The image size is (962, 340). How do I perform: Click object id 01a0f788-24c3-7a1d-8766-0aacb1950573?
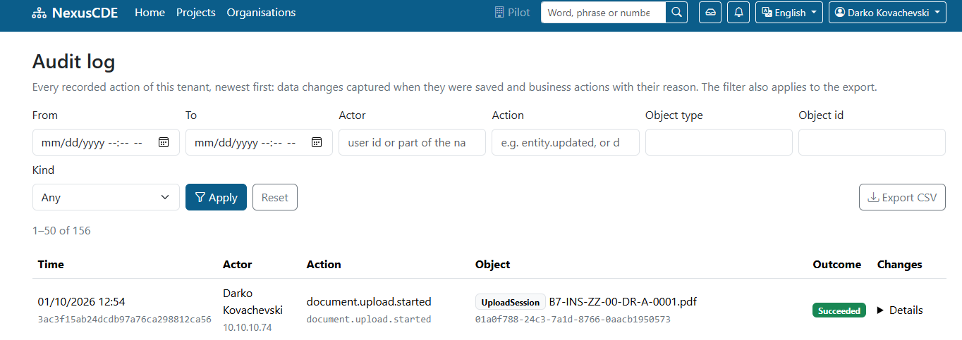pyautogui.click(x=573, y=320)
